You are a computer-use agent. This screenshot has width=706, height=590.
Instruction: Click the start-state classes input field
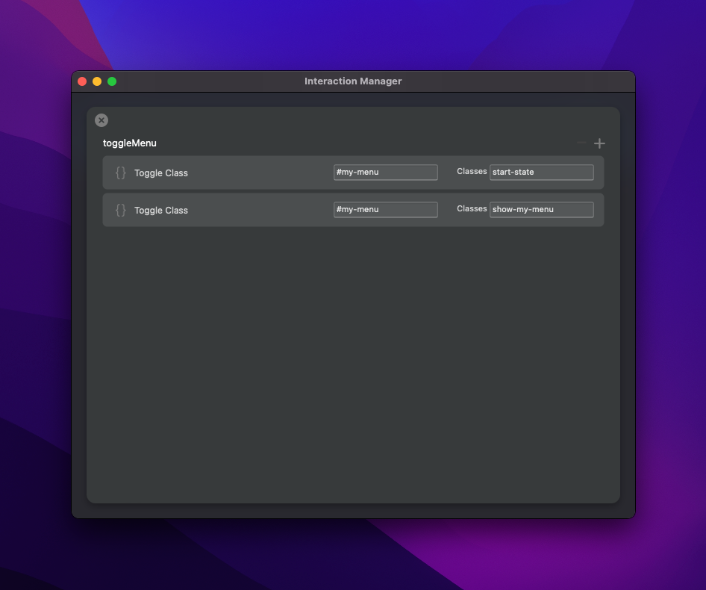[x=541, y=173]
